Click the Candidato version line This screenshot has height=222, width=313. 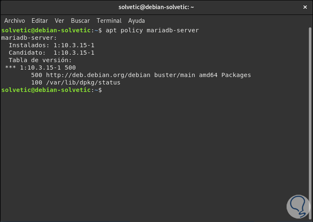tap(51, 53)
